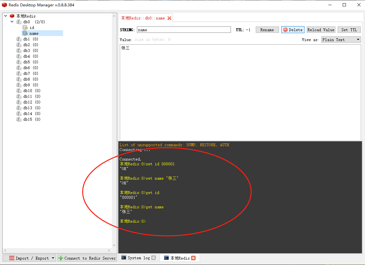Click the db7 database icon
Screen dimensions: 365x265
tap(19, 73)
